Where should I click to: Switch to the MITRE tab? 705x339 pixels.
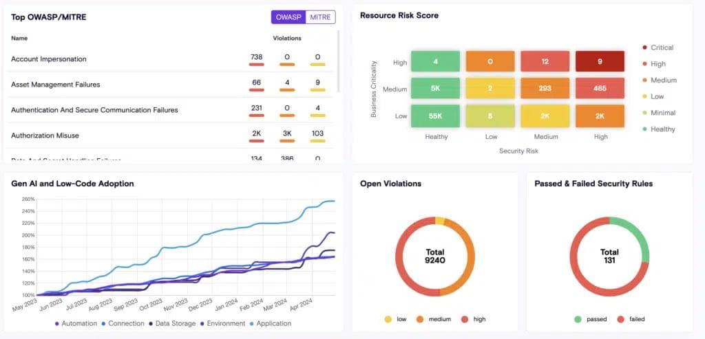click(x=322, y=17)
